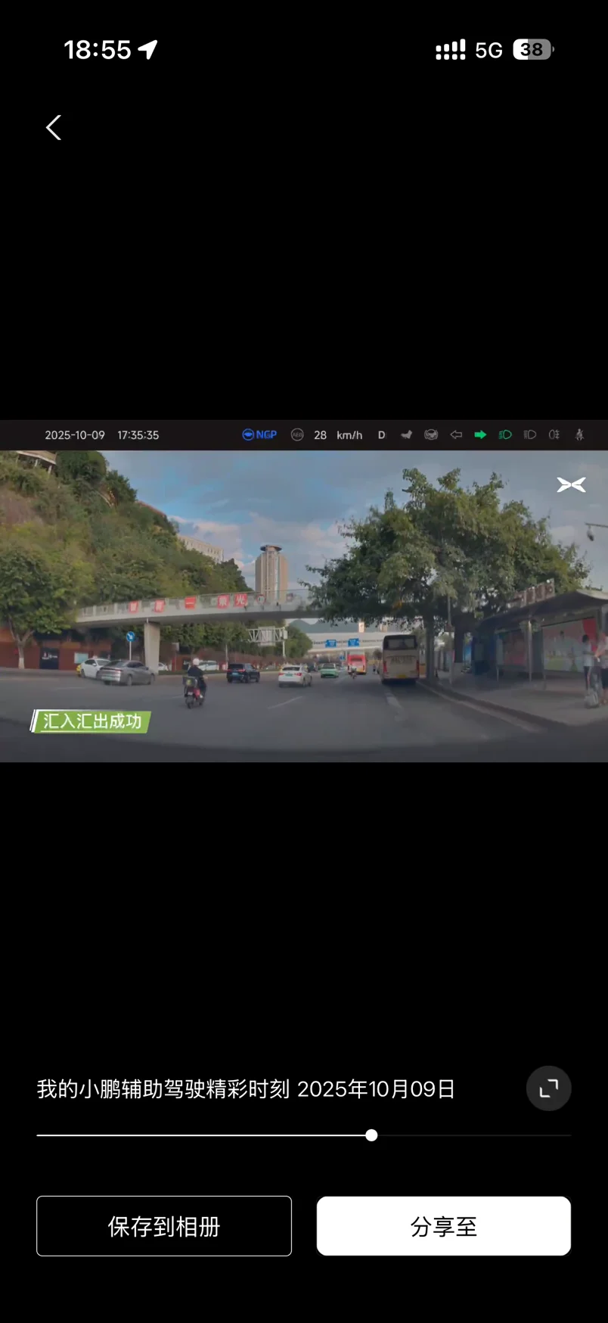Tap the D gear indicator
Viewport: 608px width, 1323px height.
tap(382, 435)
